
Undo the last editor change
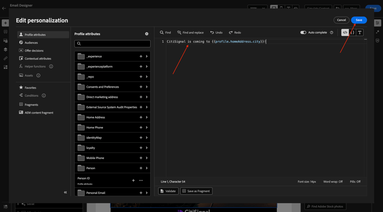tap(217, 33)
